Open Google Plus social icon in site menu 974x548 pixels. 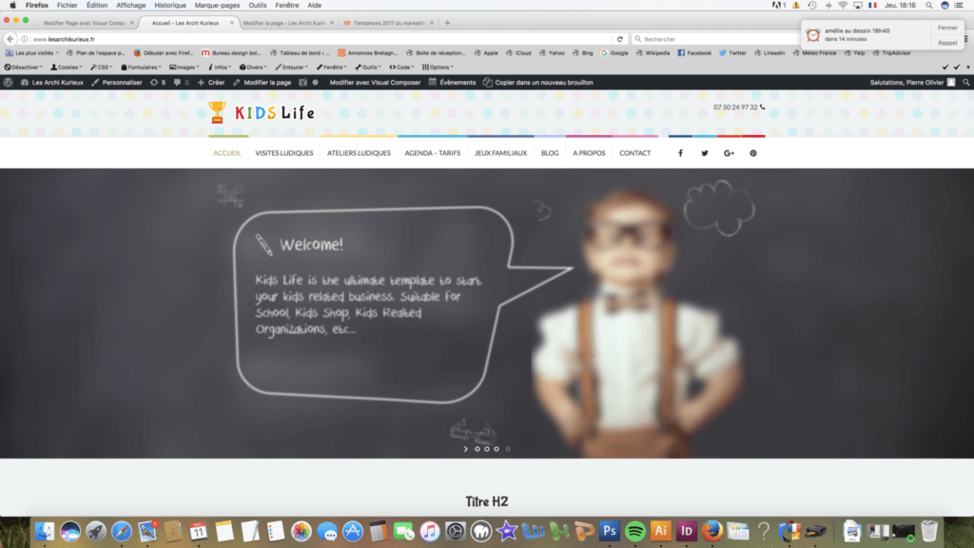[729, 153]
